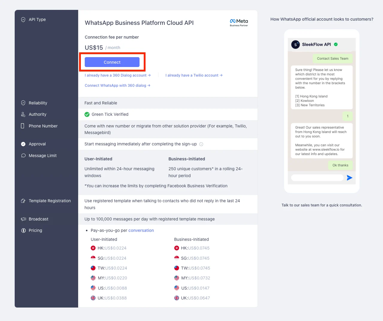Select the Broadcast megaphone icon

23,219
